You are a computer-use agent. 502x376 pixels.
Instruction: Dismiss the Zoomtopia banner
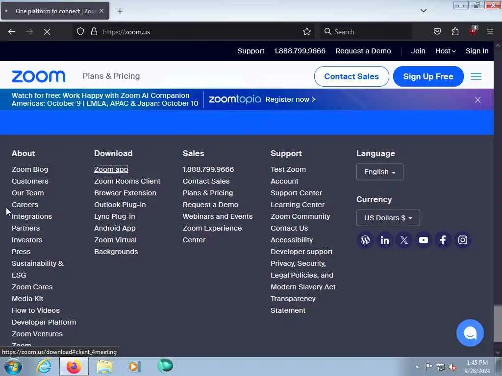(477, 100)
